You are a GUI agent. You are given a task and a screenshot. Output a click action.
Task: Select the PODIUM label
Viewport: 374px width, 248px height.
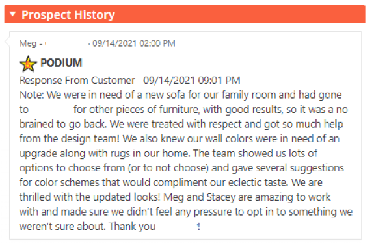click(61, 63)
